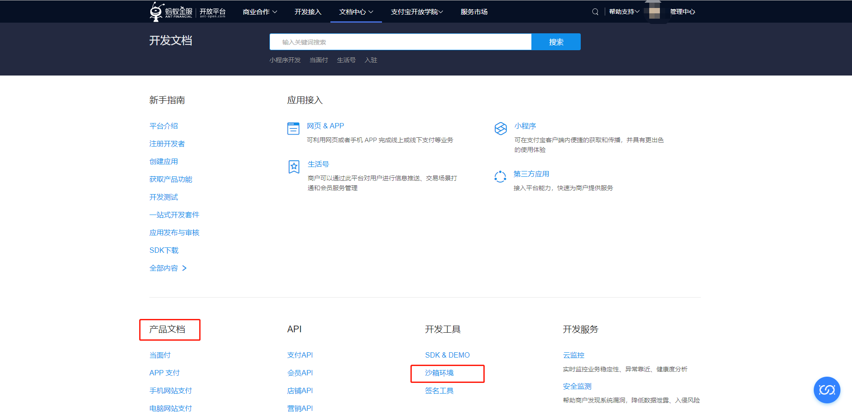Go to 管理中心
852x414 pixels.
pyautogui.click(x=683, y=12)
